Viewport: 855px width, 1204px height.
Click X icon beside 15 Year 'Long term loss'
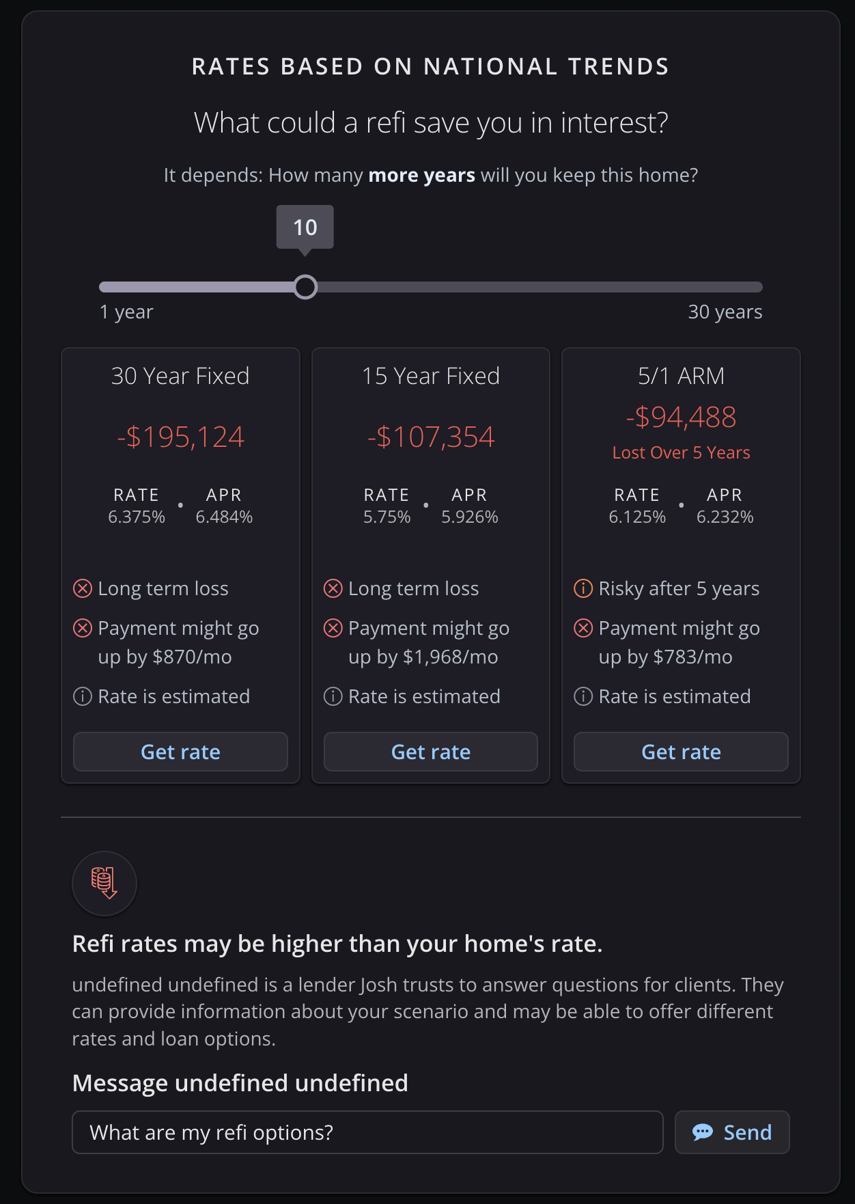tap(333, 588)
